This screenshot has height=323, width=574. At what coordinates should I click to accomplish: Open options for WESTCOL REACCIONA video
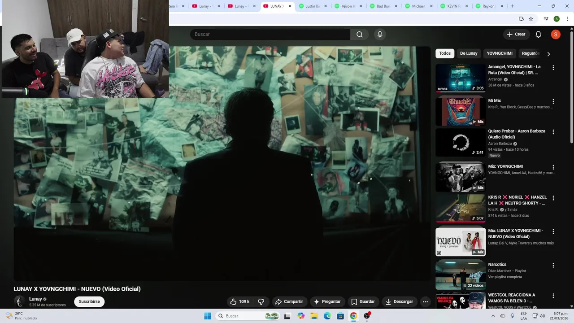pos(553,296)
